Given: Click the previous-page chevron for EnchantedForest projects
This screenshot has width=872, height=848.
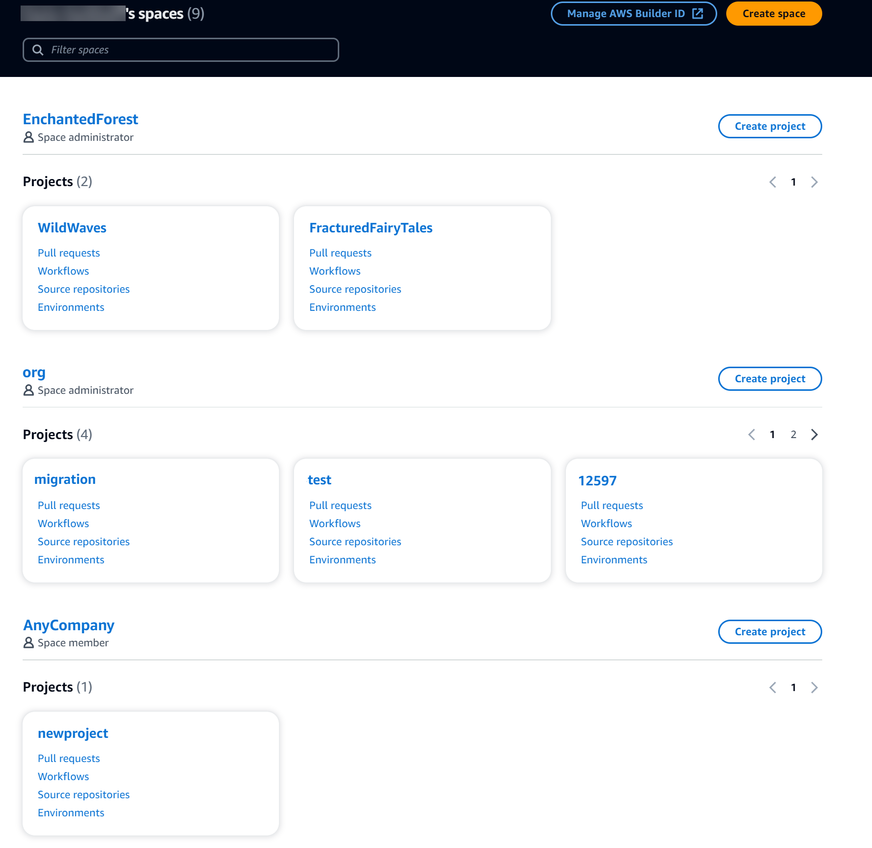Looking at the screenshot, I should [x=773, y=182].
